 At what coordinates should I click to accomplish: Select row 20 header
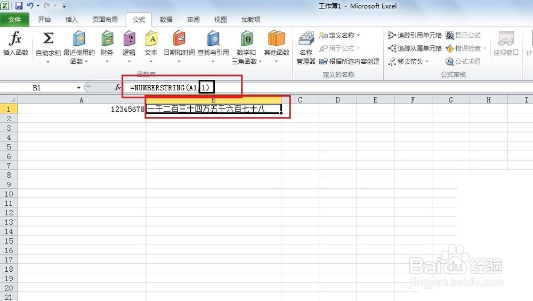tap(9, 288)
